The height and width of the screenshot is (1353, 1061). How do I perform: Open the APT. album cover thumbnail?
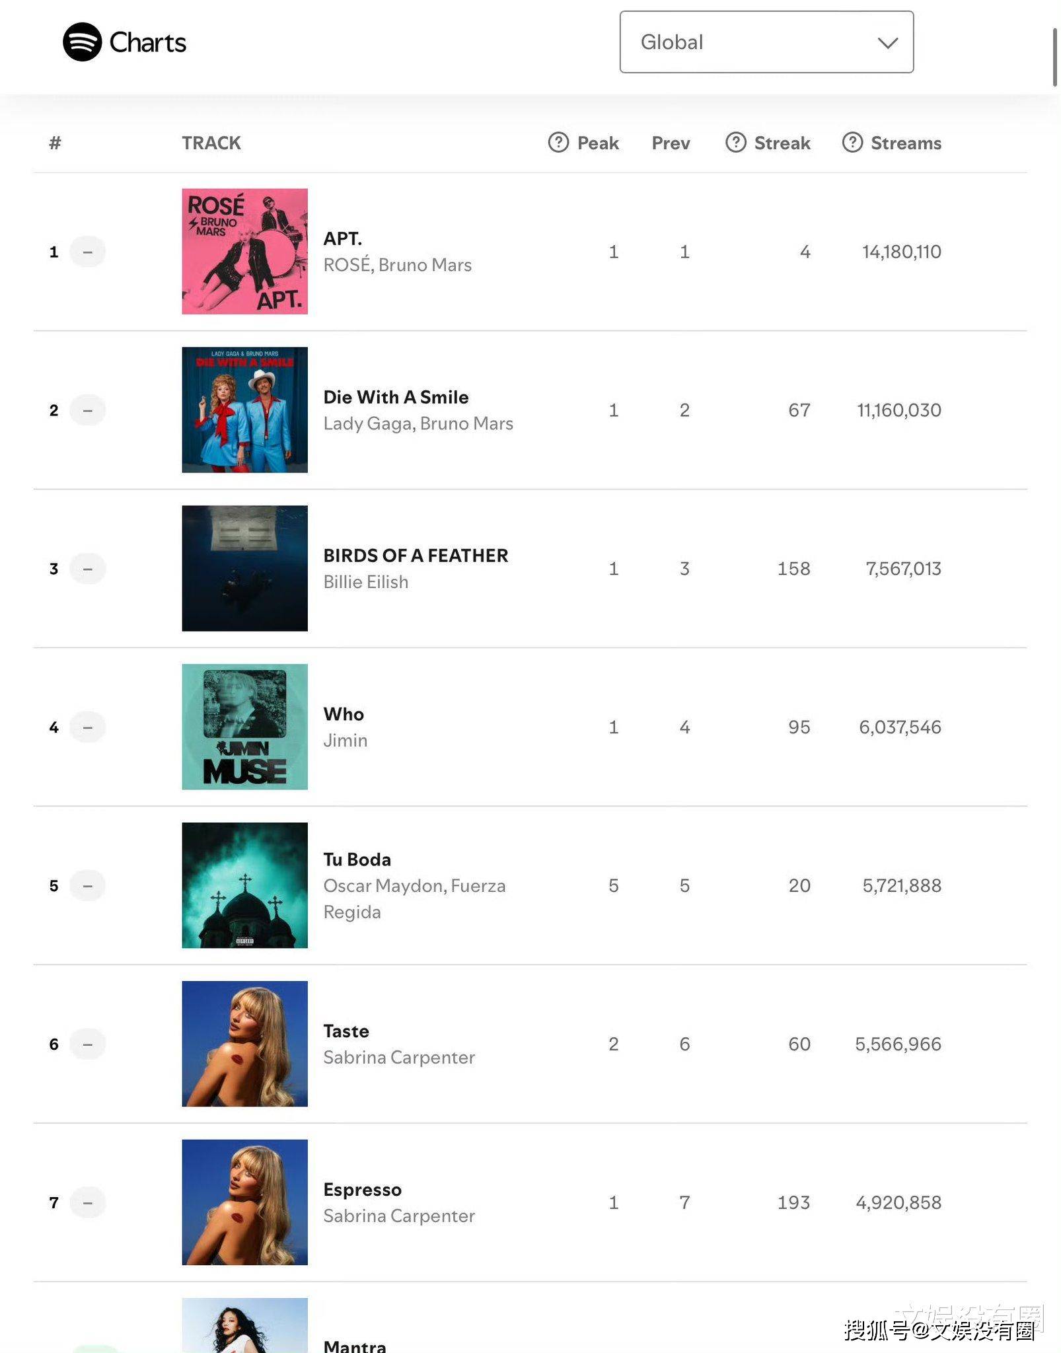244,252
